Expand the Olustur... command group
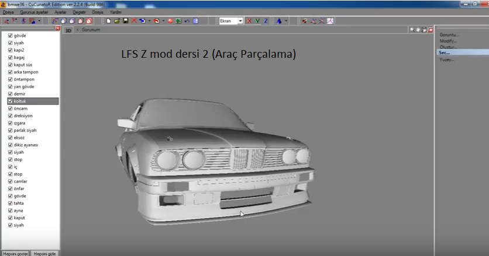This screenshot has height=256, width=489. (449, 47)
